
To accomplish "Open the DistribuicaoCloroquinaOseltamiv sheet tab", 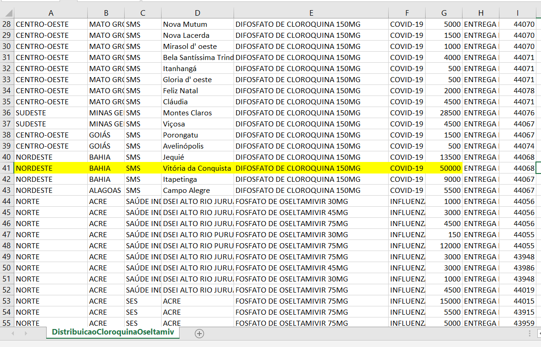I will tap(113, 332).
